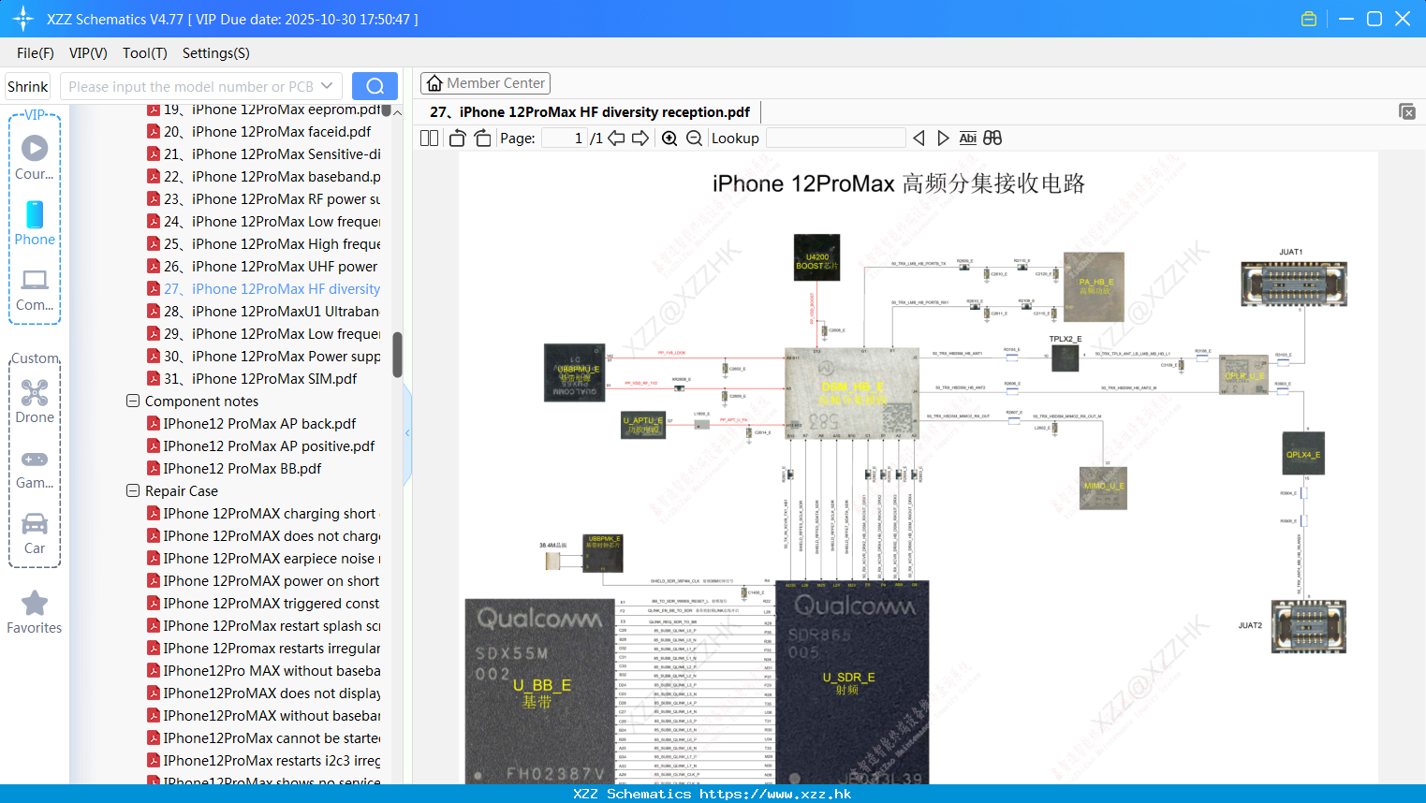
Task: Click the status bar link www.xzz.hk
Action: (775, 794)
